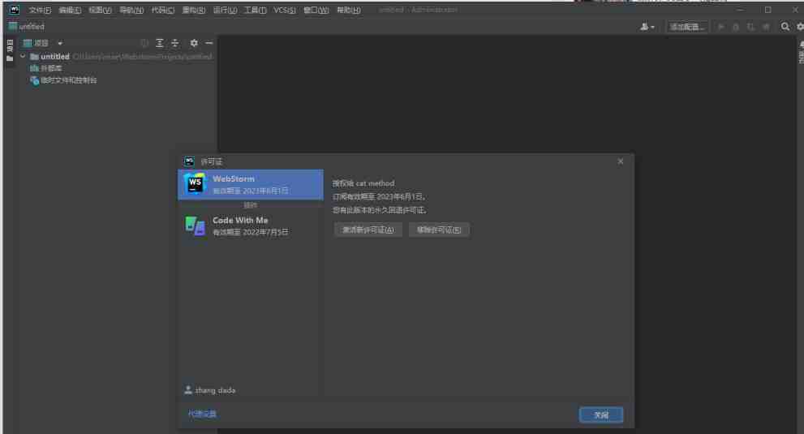Collapse the untitled project tree node

(x=23, y=57)
